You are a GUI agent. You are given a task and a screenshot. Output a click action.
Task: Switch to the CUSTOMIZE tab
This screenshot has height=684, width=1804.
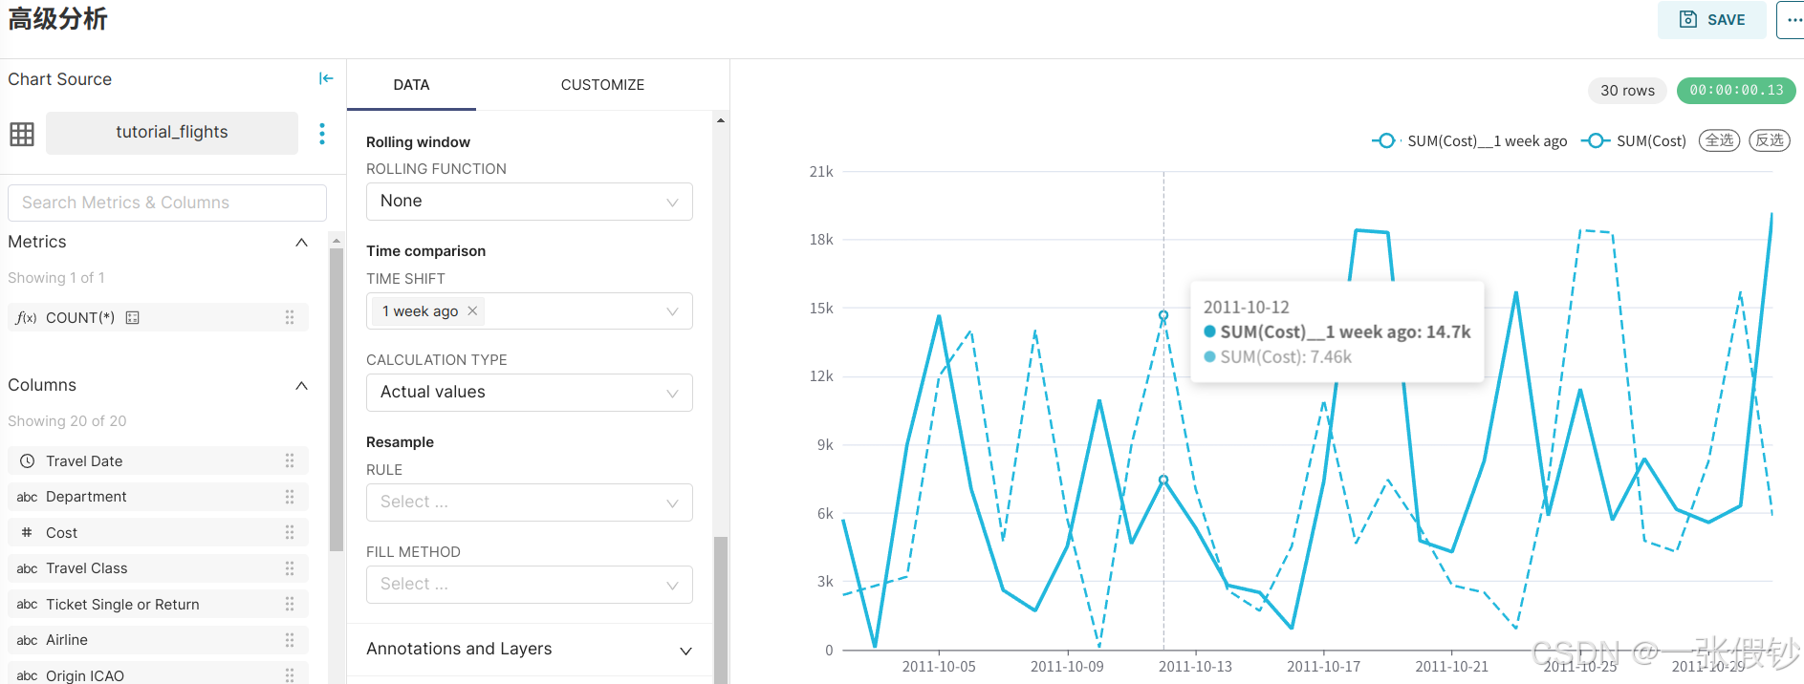tap(602, 85)
